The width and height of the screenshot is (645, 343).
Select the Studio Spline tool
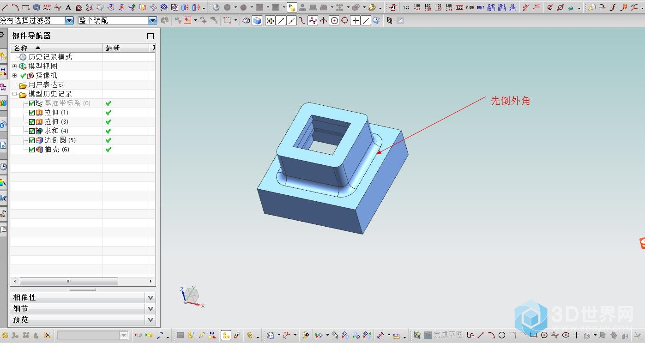(x=58, y=7)
